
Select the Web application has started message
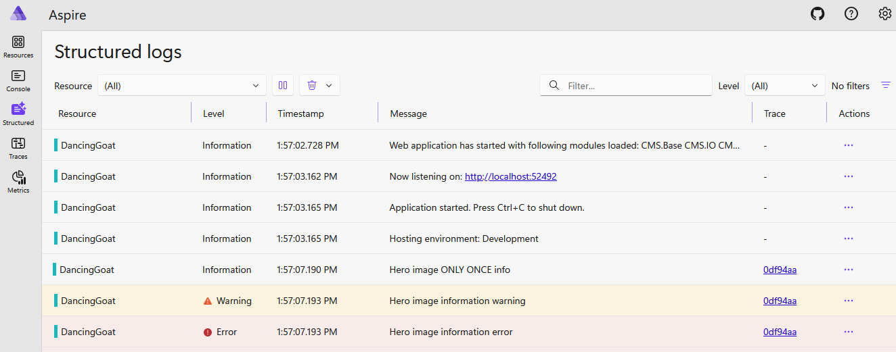tap(565, 145)
